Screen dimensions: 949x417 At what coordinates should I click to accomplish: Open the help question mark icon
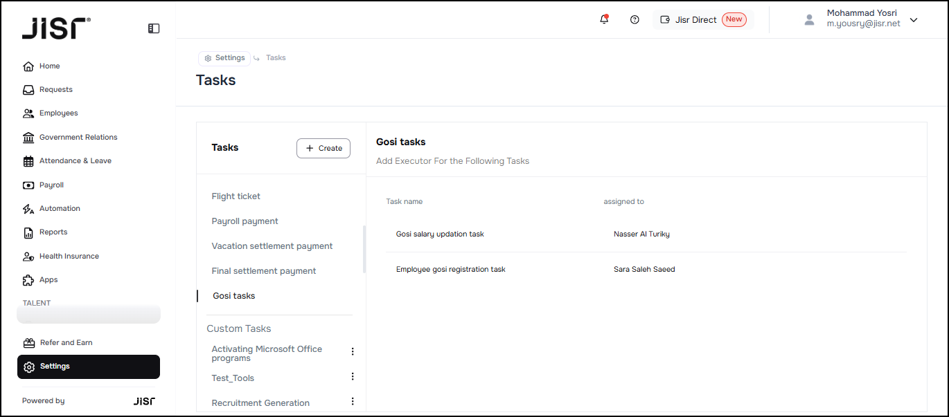point(635,19)
